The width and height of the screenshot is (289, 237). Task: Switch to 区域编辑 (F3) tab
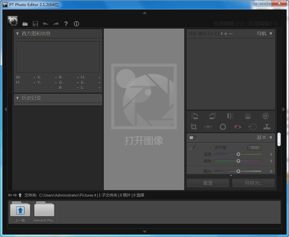pyautogui.click(x=263, y=23)
